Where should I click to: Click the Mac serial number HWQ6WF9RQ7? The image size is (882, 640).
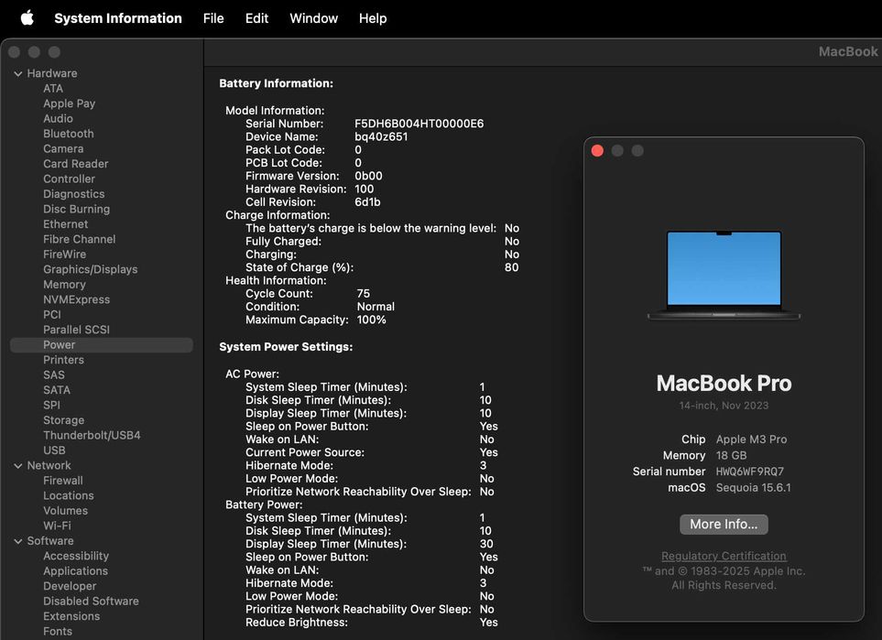click(x=749, y=472)
